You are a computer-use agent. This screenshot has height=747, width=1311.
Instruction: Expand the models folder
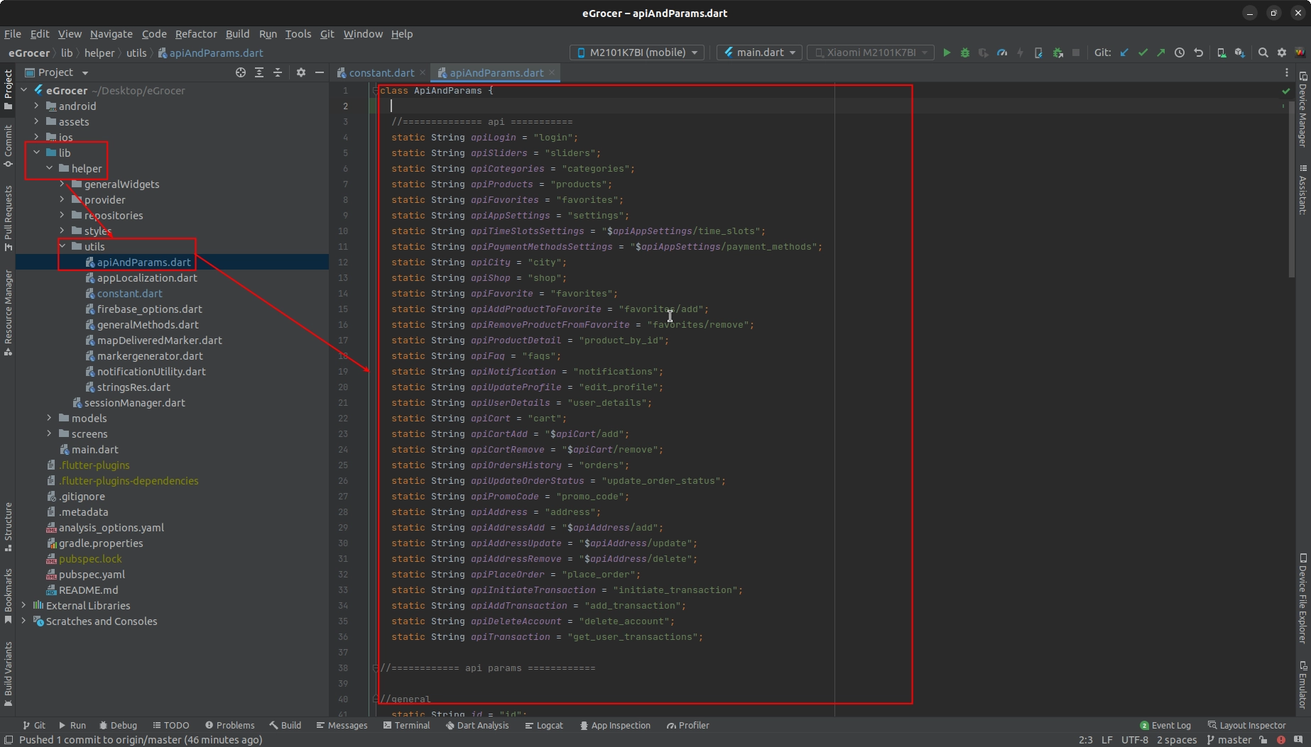click(x=49, y=418)
